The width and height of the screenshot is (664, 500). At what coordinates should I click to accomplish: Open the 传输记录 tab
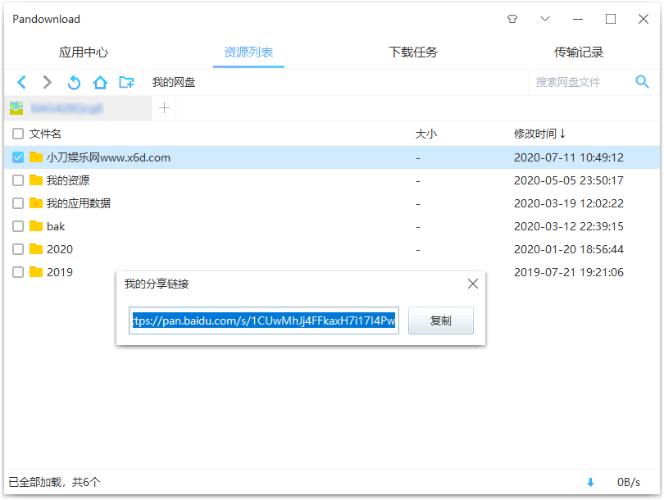click(579, 52)
